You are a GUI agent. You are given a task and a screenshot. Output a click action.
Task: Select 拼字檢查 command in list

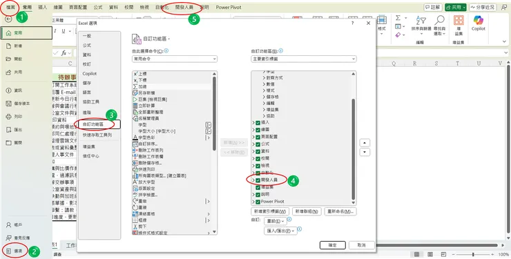tap(172, 195)
